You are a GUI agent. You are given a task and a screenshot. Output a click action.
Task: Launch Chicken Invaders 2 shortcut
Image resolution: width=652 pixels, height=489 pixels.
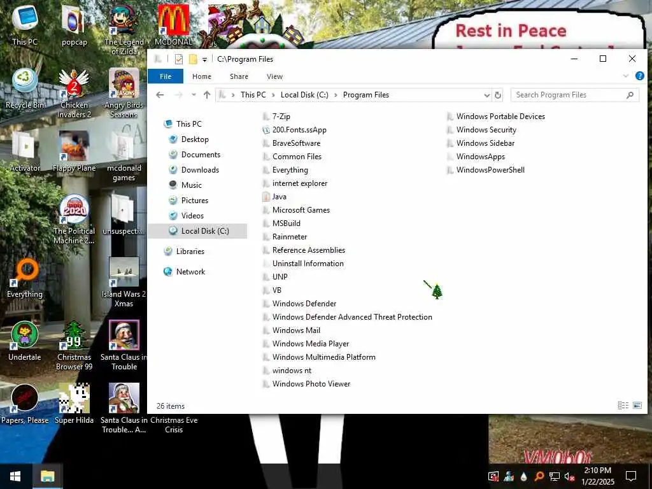(74, 92)
